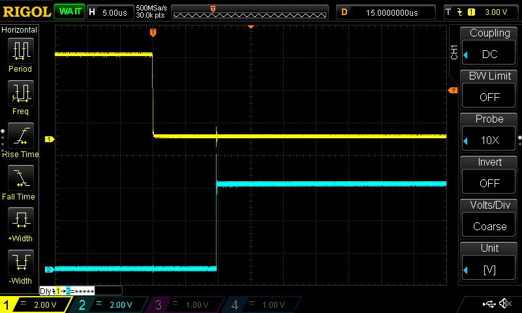The width and height of the screenshot is (522, 313).
Task: Click the RIGOL logo
Action: click(27, 12)
